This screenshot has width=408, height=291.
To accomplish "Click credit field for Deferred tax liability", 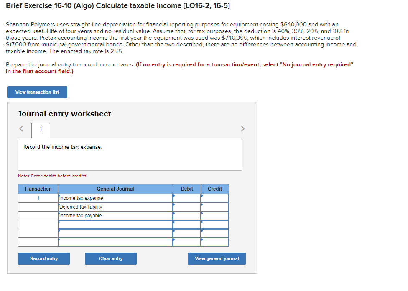I will 214,207.
